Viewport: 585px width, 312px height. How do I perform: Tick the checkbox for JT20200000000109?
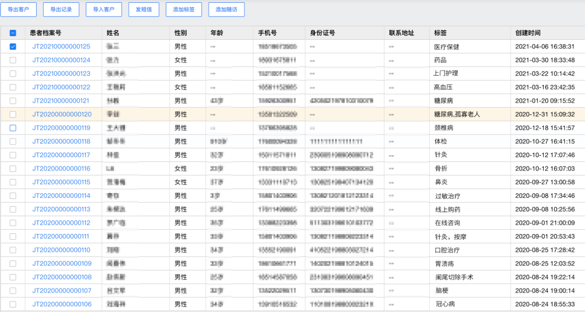point(13,264)
